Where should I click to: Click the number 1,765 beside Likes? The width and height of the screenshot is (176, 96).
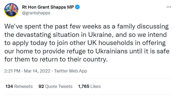pyautogui.click(x=84, y=86)
